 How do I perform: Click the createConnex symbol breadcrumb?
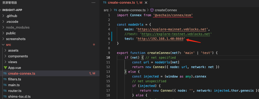point(166,10)
